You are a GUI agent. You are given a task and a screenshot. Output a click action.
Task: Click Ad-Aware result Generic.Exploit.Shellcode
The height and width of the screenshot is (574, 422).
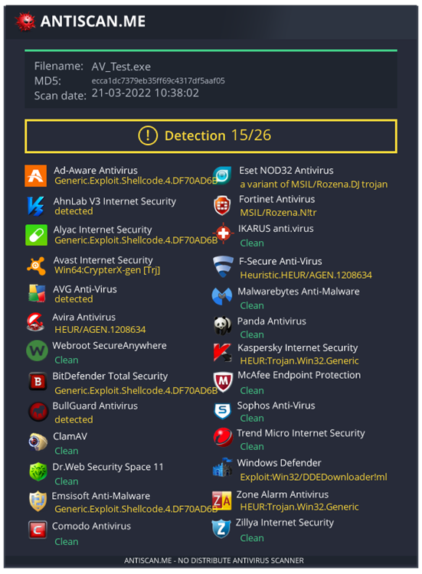(x=136, y=181)
